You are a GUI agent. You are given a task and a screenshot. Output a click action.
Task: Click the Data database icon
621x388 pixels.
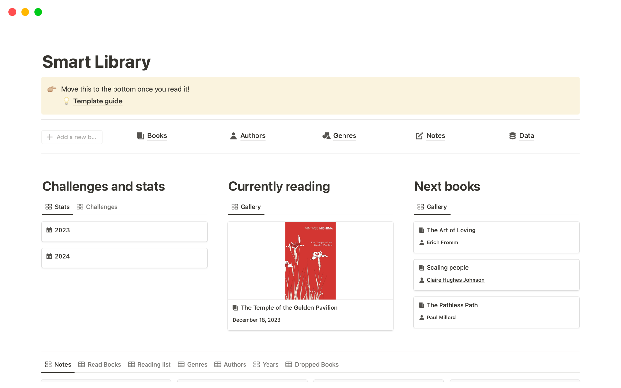[512, 136]
